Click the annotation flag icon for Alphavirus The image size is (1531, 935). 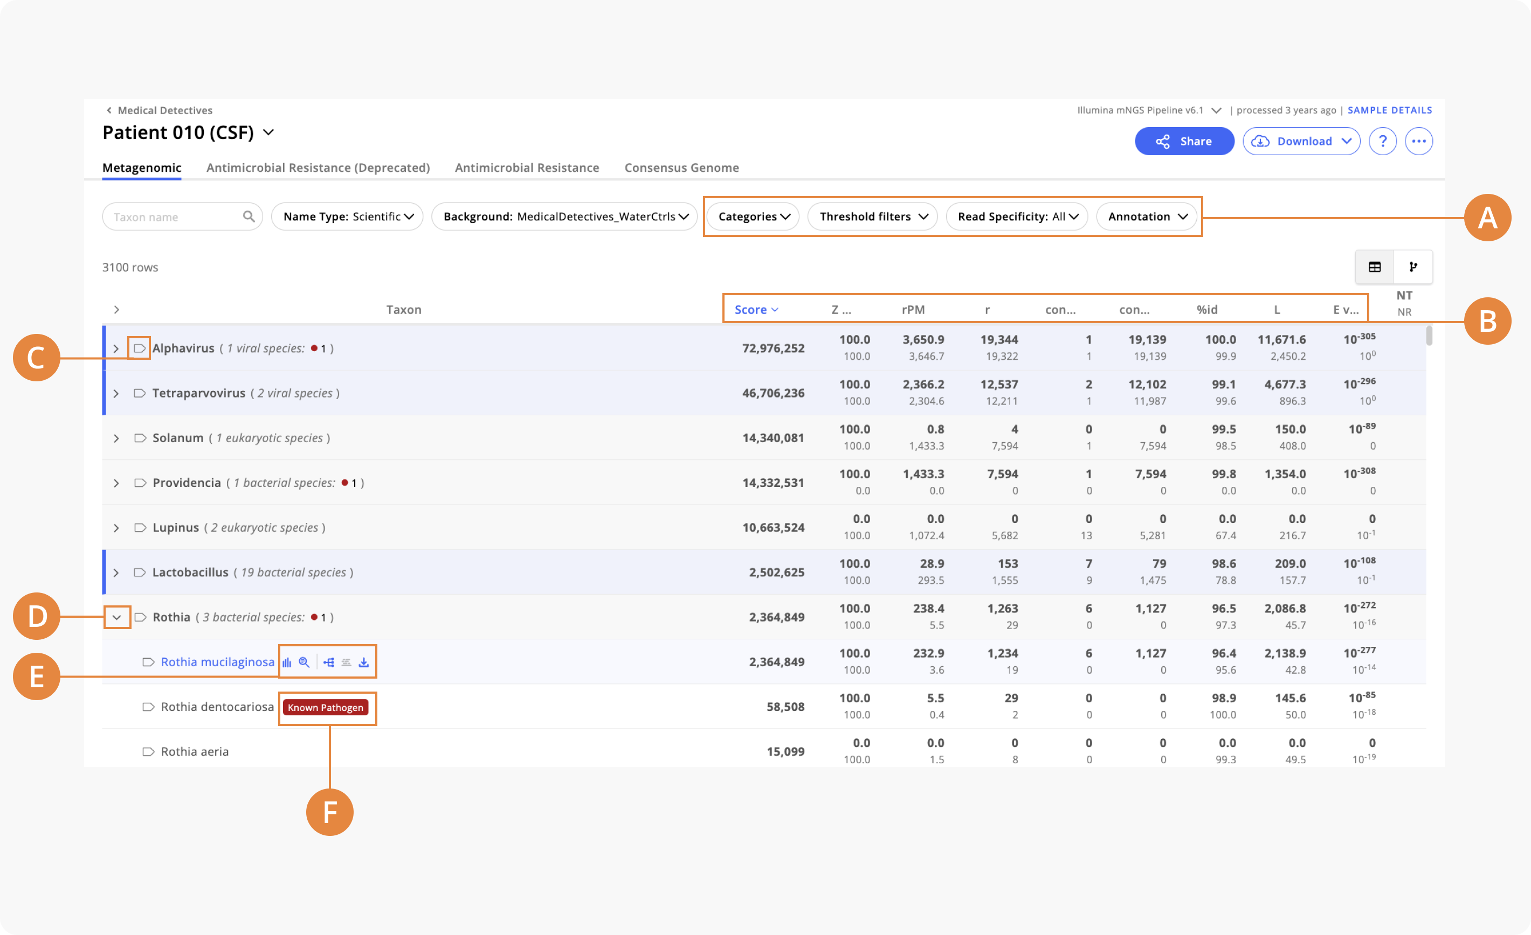point(140,348)
